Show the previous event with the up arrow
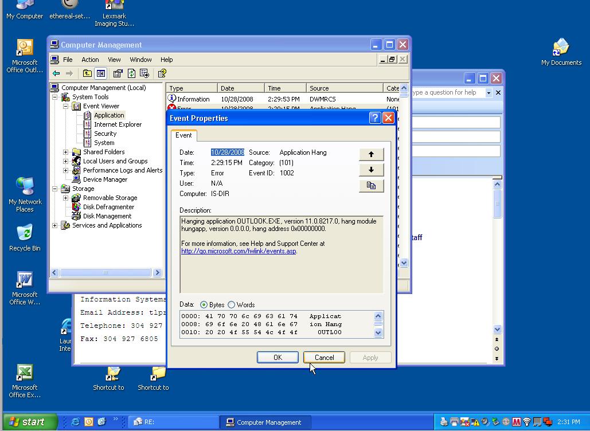The image size is (590, 431). tap(372, 154)
